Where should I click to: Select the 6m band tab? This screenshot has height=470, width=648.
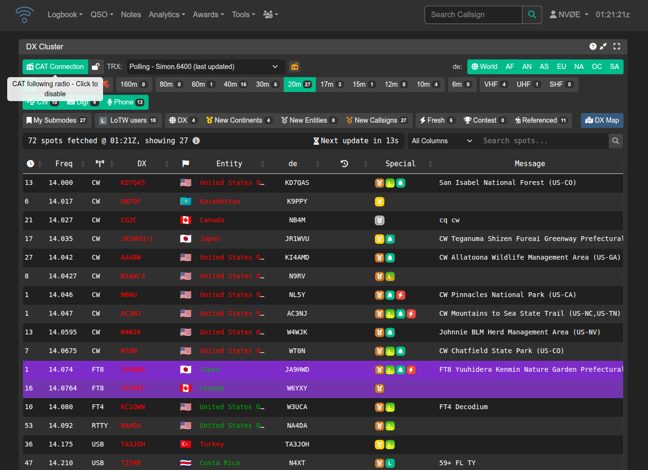coord(462,84)
